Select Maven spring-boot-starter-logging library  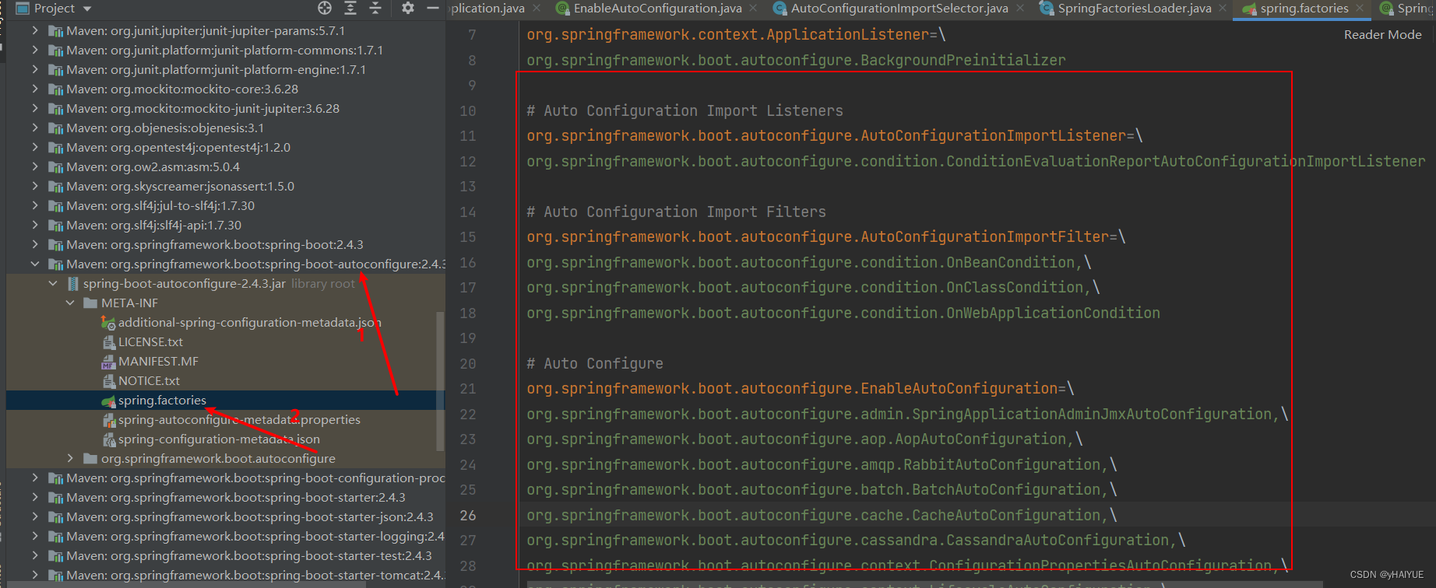255,536
